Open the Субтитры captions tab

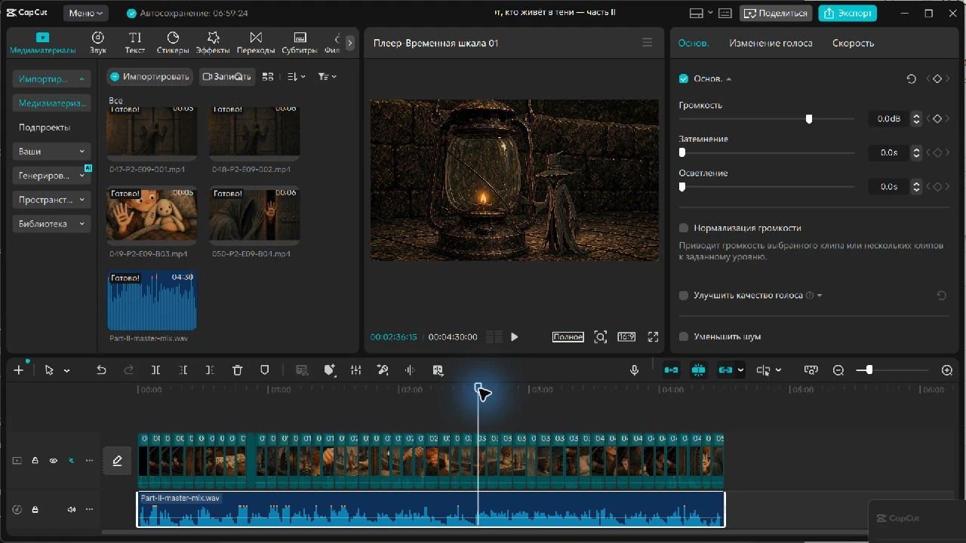tap(300, 43)
